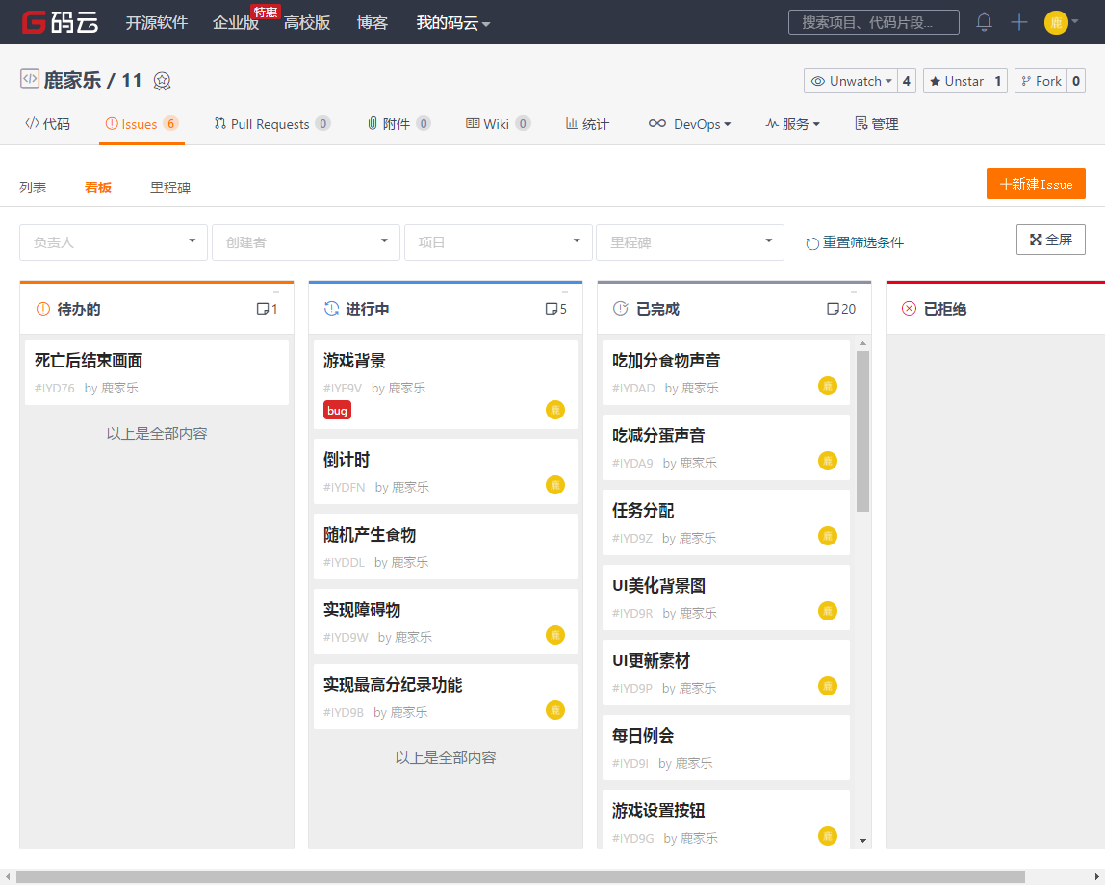Click assignee avatar on UI美化背景图 card
The width and height of the screenshot is (1105, 885).
[828, 611]
